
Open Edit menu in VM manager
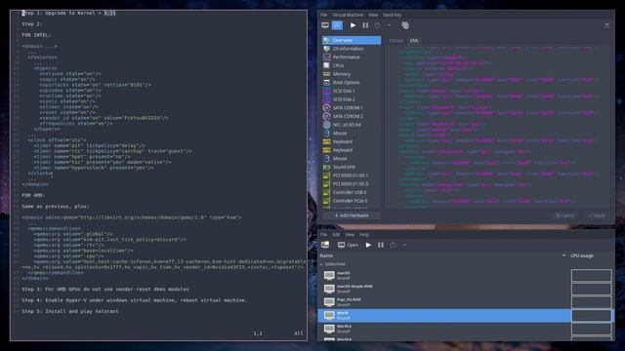click(336, 234)
